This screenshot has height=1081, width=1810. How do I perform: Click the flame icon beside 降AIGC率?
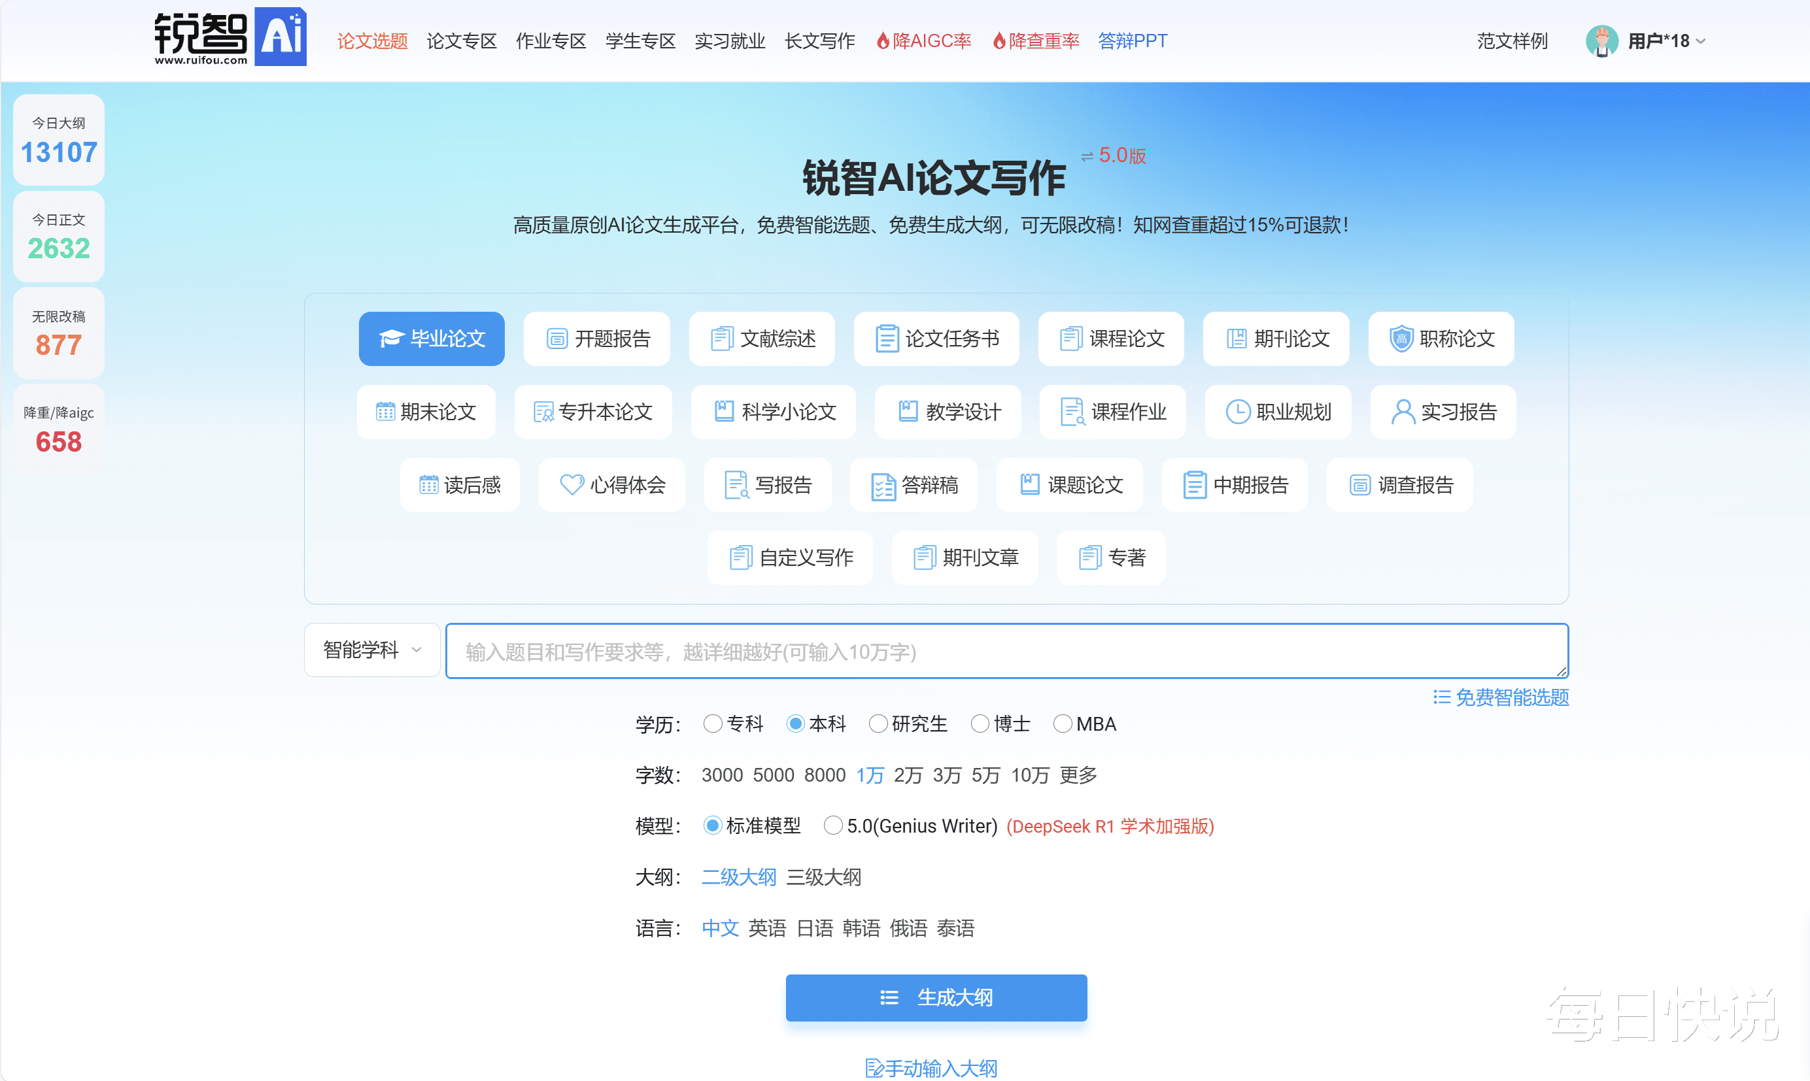tap(882, 41)
